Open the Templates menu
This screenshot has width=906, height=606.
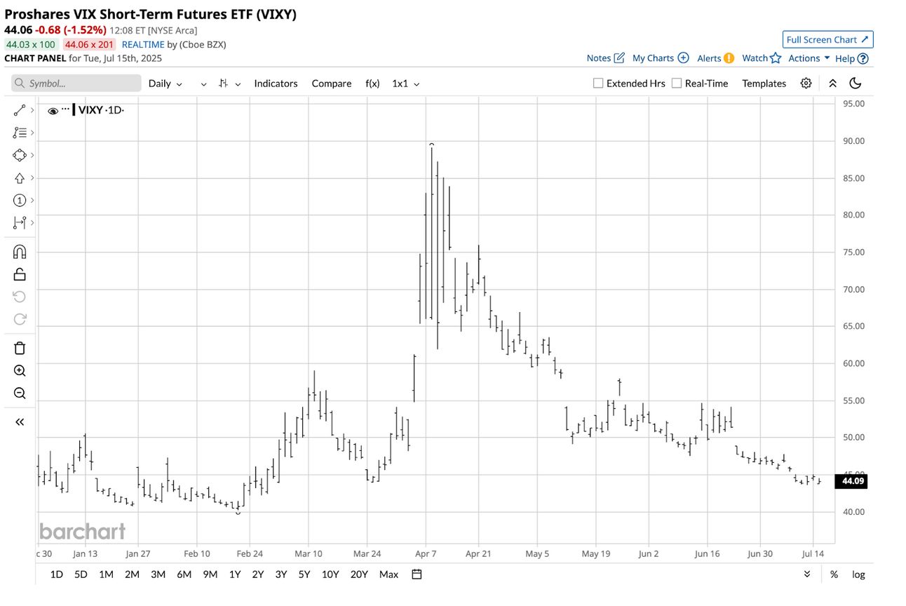point(764,83)
